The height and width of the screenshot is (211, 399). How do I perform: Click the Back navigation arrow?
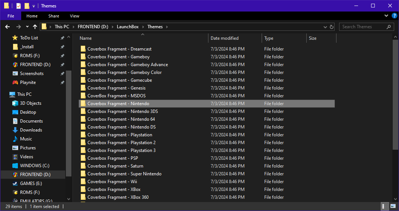click(x=7, y=27)
